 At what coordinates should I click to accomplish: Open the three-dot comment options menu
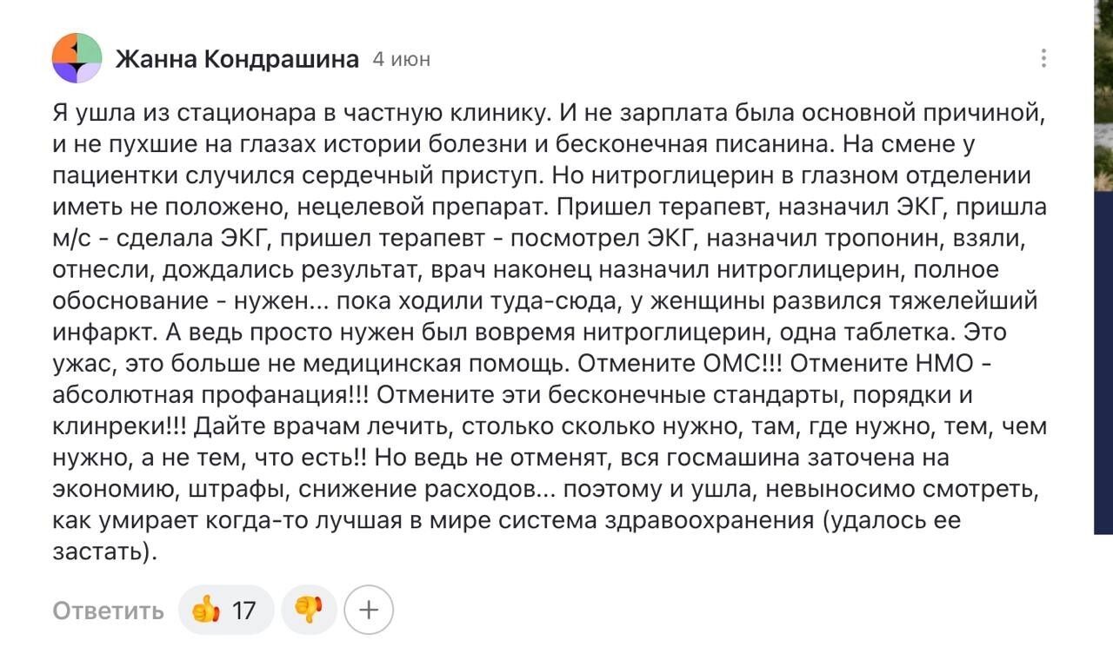click(x=1043, y=58)
